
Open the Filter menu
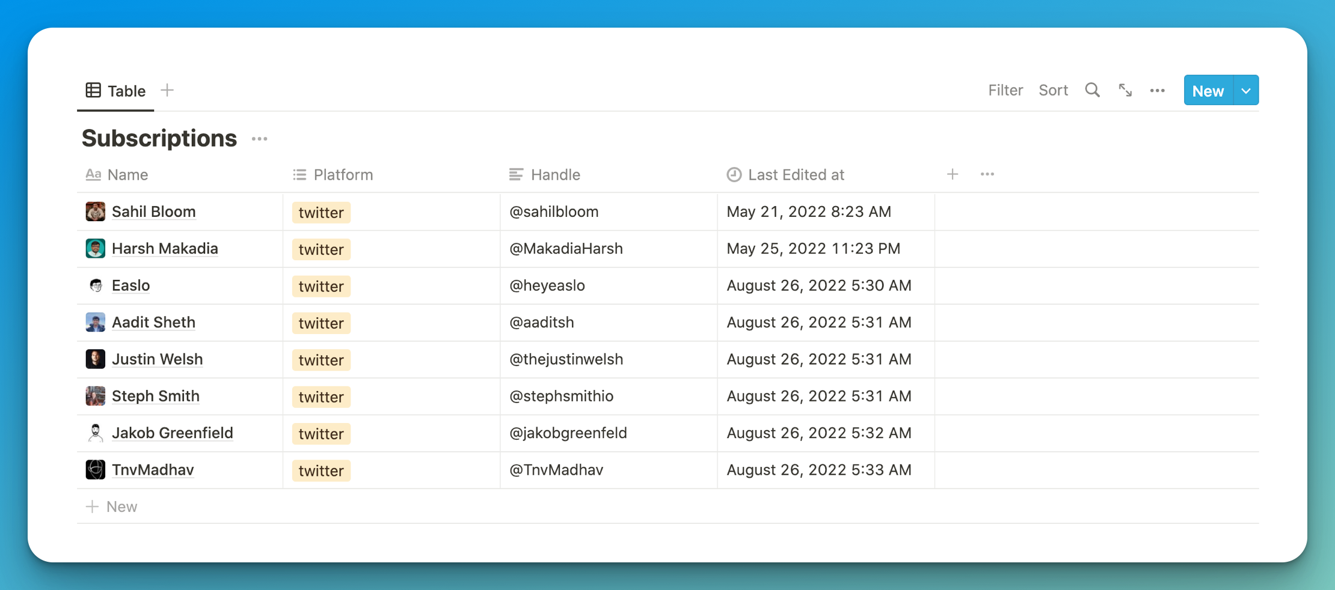(1005, 90)
